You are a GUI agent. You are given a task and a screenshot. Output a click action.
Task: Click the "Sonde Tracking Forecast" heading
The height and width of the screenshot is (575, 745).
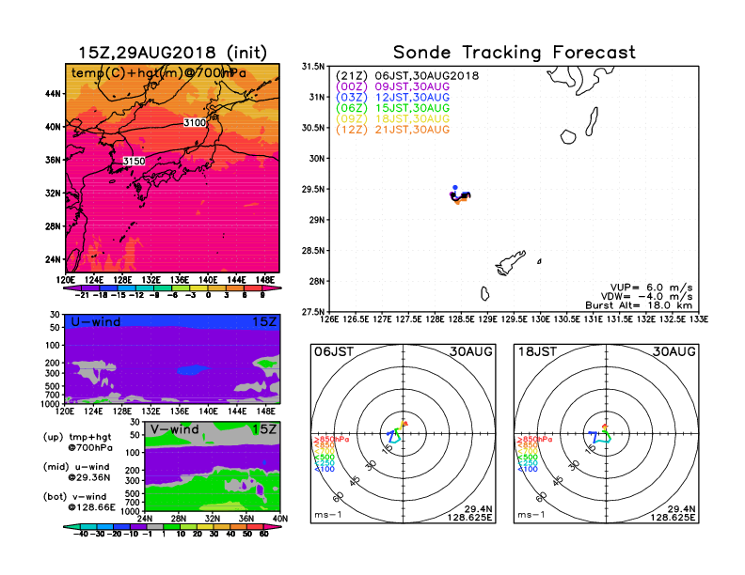pyautogui.click(x=515, y=53)
